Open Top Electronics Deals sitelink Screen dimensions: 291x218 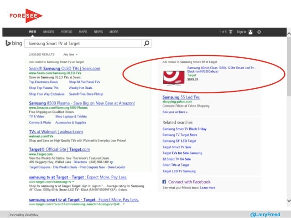click(x=43, y=82)
